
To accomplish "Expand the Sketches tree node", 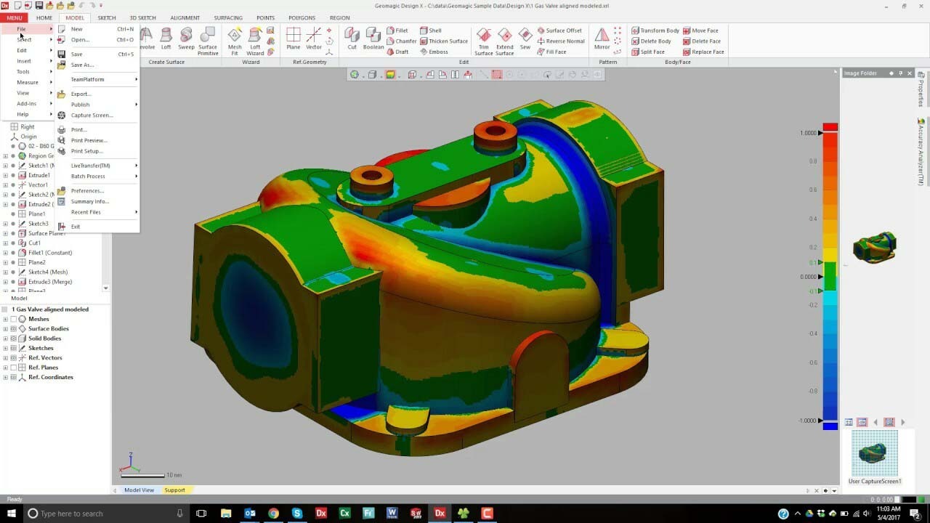I will (x=5, y=348).
